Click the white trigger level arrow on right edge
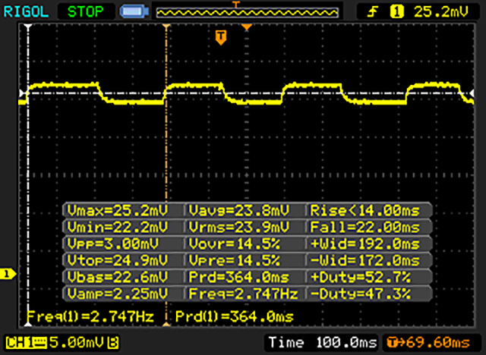The height and width of the screenshot is (355, 486). coord(472,93)
